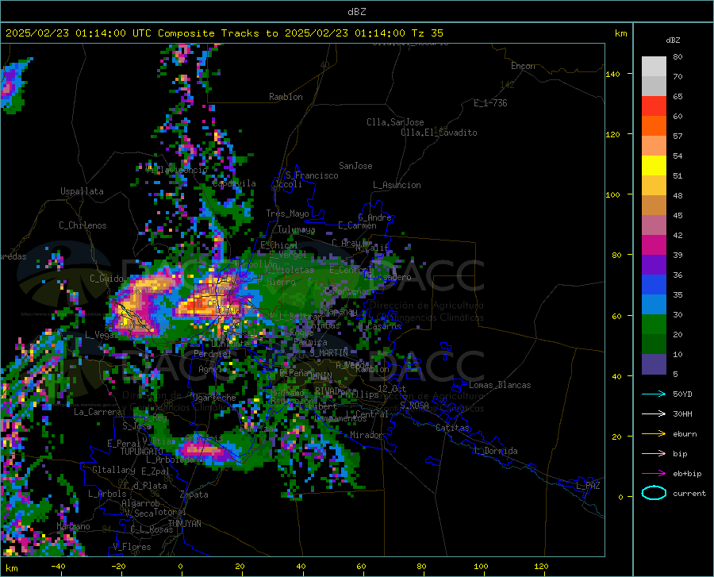714x577 pixels.
Task: Click the L_Asuncion map label
Action: click(397, 185)
